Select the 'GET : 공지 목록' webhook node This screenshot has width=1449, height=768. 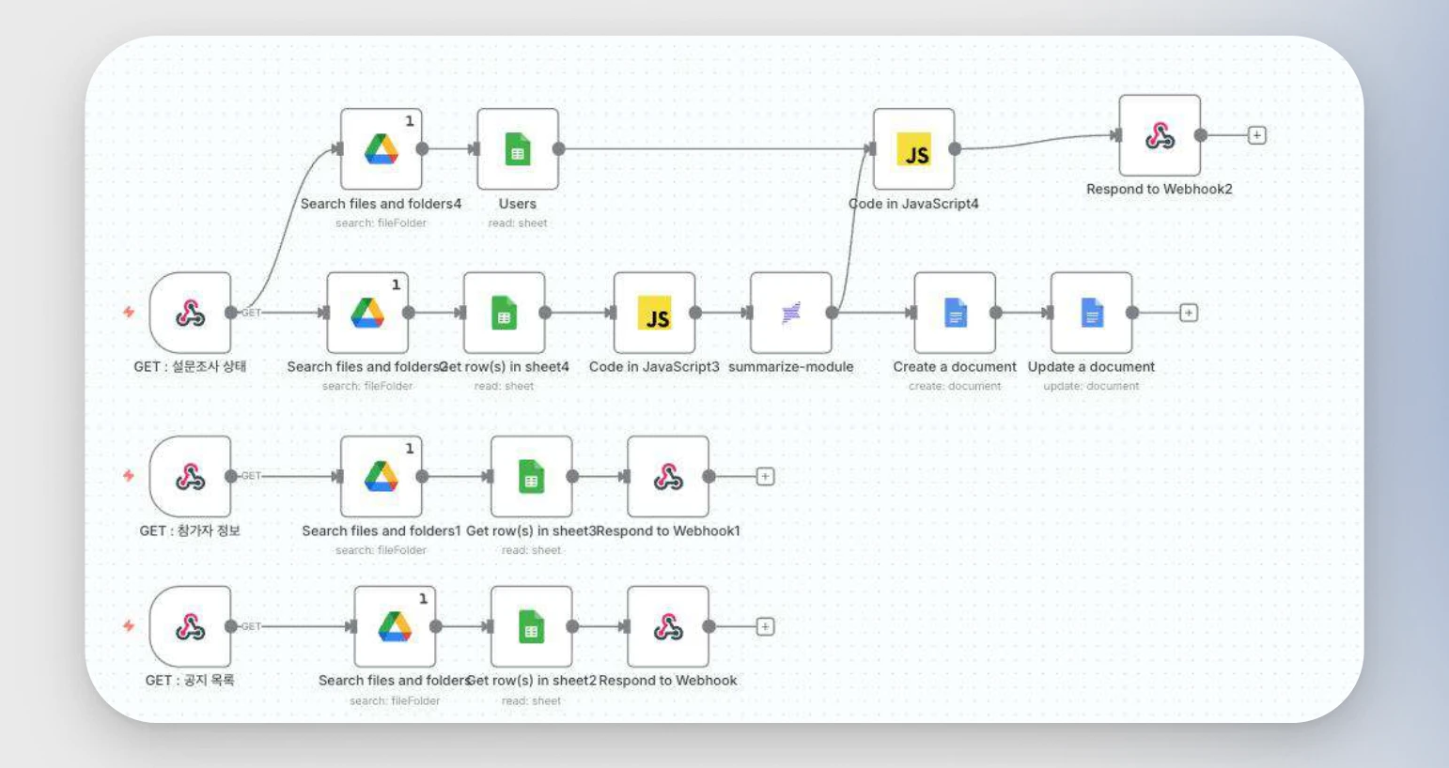click(x=190, y=626)
